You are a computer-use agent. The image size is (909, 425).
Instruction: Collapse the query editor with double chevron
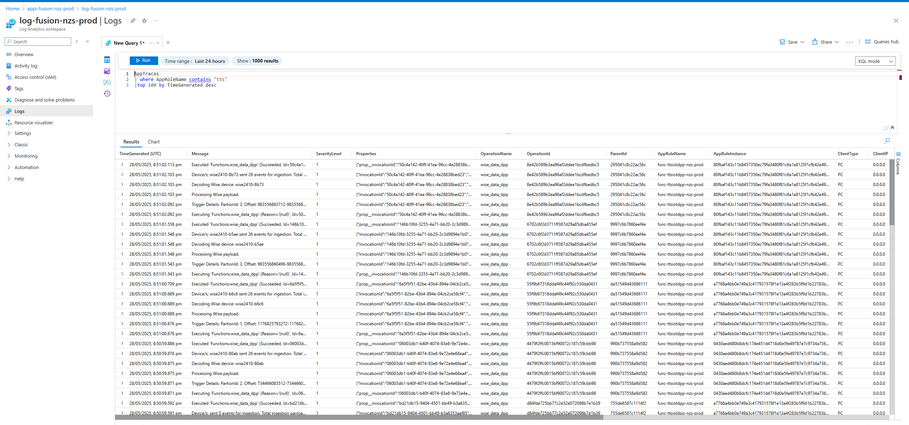(892, 127)
